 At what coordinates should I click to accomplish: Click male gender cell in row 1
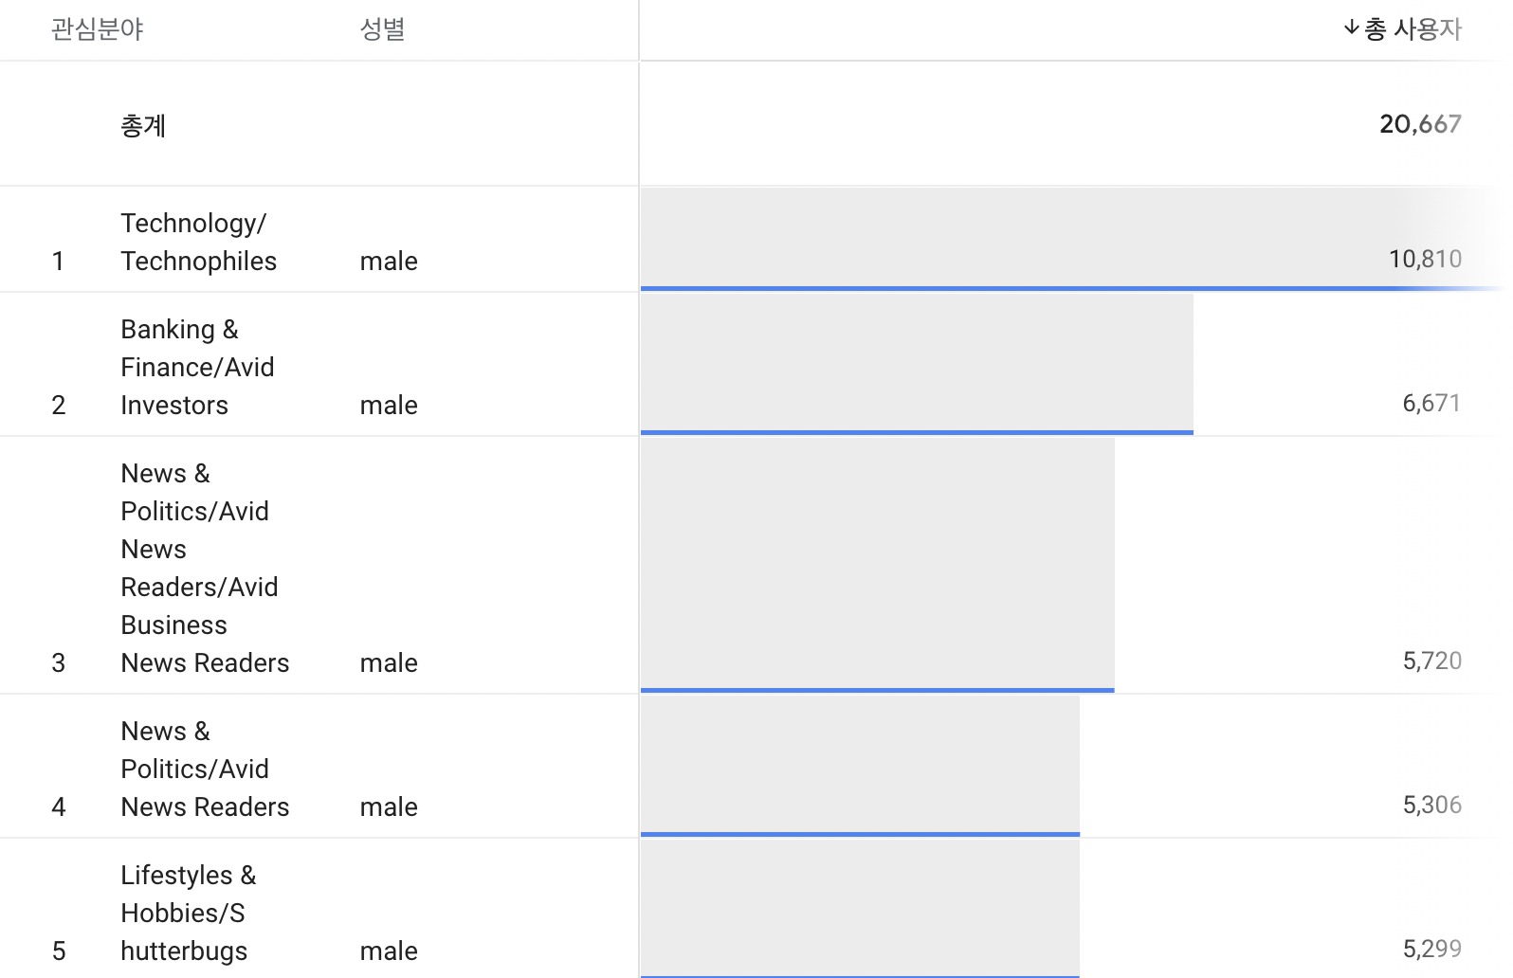389,261
